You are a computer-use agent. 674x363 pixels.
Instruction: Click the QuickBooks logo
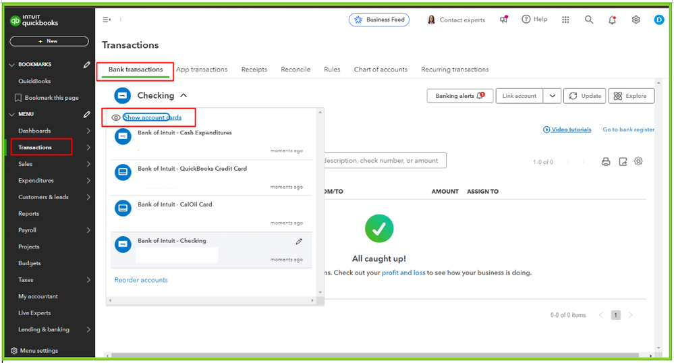click(x=34, y=20)
